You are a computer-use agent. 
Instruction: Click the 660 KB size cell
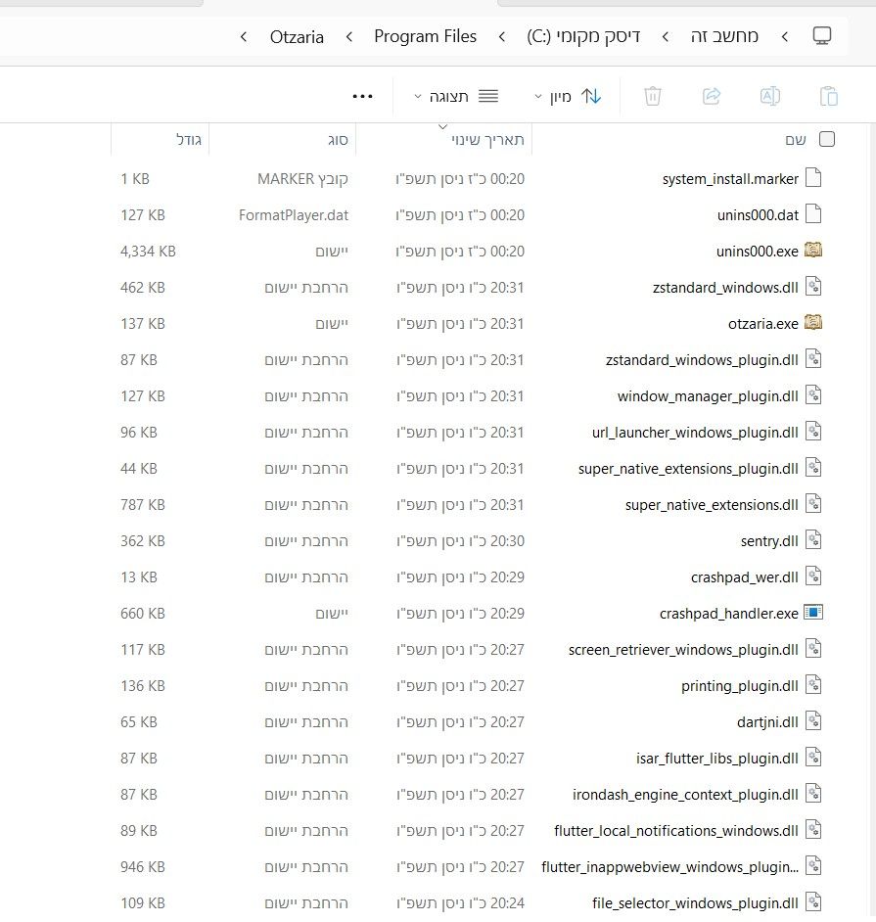click(x=143, y=614)
